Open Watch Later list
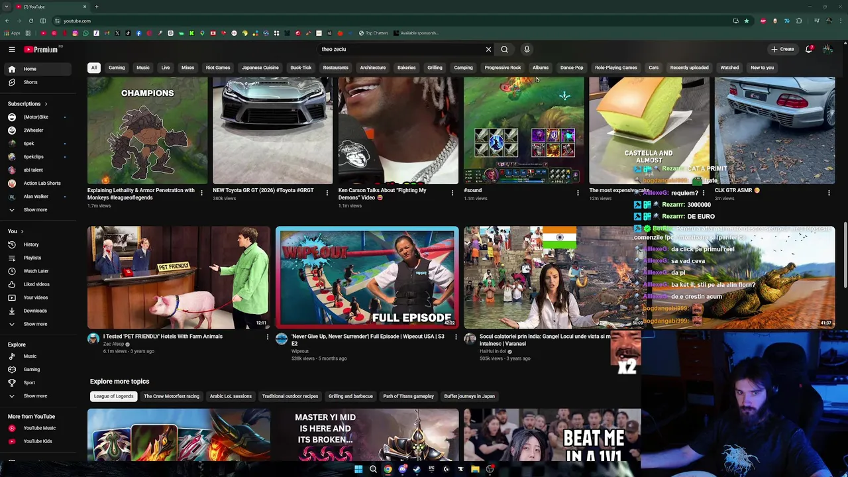Viewport: 848px width, 477px height. [36, 271]
